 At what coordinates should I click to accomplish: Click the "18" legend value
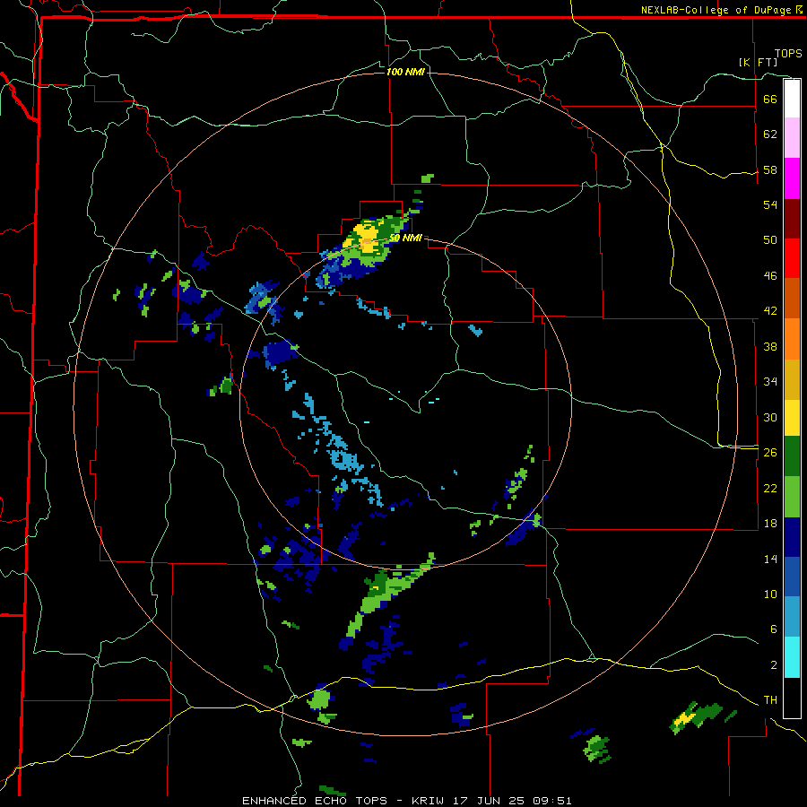pos(770,524)
